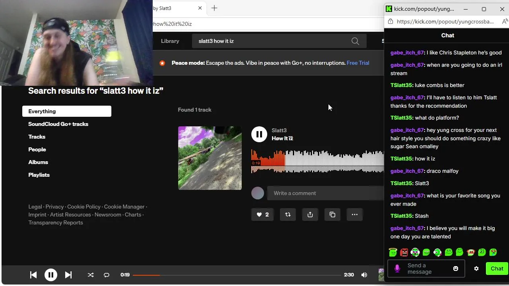
Task: Pause the Høw It īz track button
Action: tap(259, 134)
